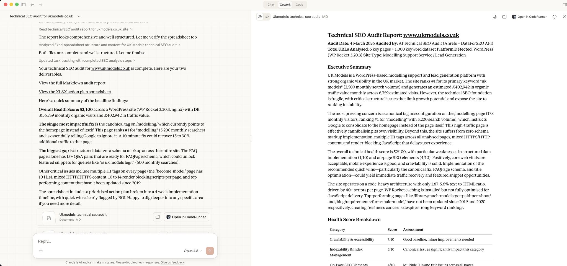Open 'View the XLSX action plan spreadsheet' link
This screenshot has width=567, height=266.
pyautogui.click(x=75, y=92)
